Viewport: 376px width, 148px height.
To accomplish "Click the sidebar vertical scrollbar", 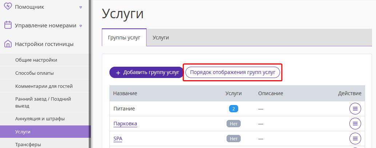I will pyautogui.click(x=90, y=74).
